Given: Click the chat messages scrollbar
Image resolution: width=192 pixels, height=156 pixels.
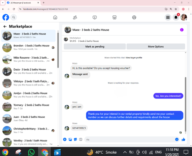Looking at the screenshot, I should pyautogui.click(x=185, y=104).
